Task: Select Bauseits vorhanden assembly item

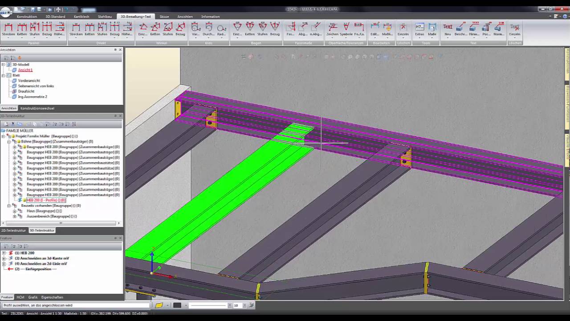Action: click(51, 206)
